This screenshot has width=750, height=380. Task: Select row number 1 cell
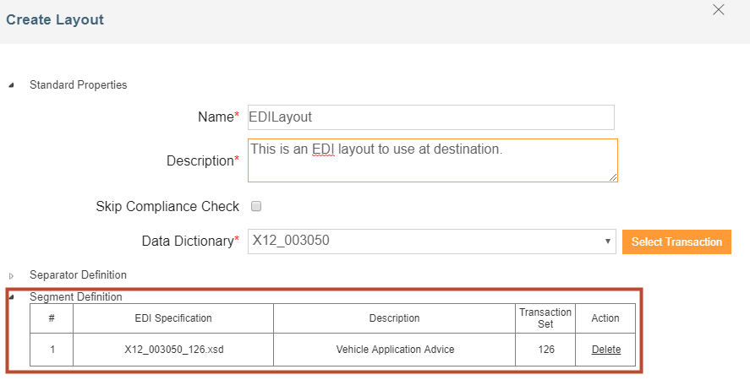[x=52, y=350]
